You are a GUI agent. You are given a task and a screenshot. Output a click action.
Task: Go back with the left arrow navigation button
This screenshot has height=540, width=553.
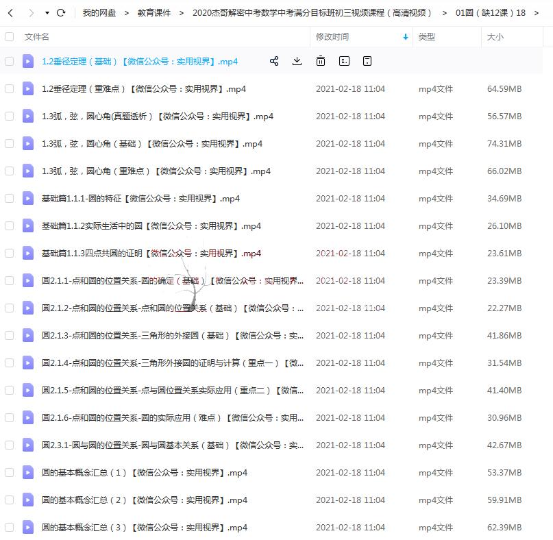[x=10, y=13]
